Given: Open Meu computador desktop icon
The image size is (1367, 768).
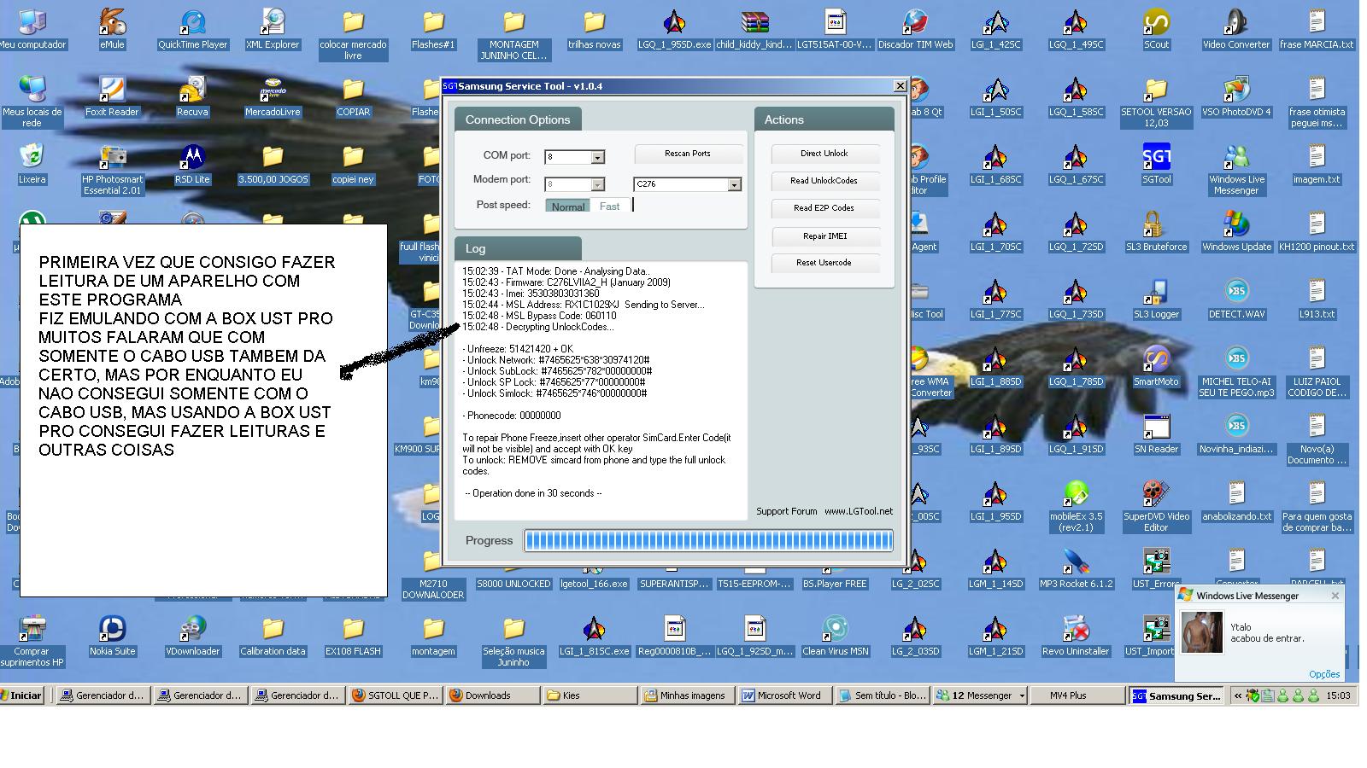Looking at the screenshot, I should pyautogui.click(x=32, y=29).
